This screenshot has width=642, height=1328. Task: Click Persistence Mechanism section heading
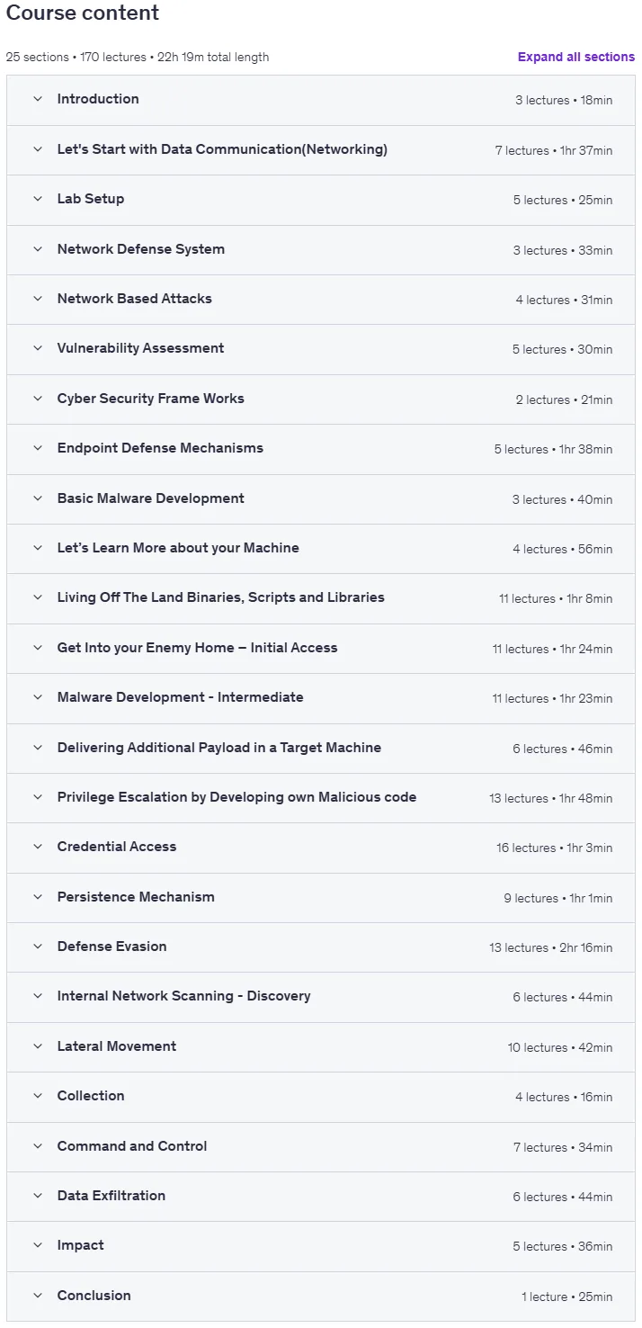(x=136, y=897)
